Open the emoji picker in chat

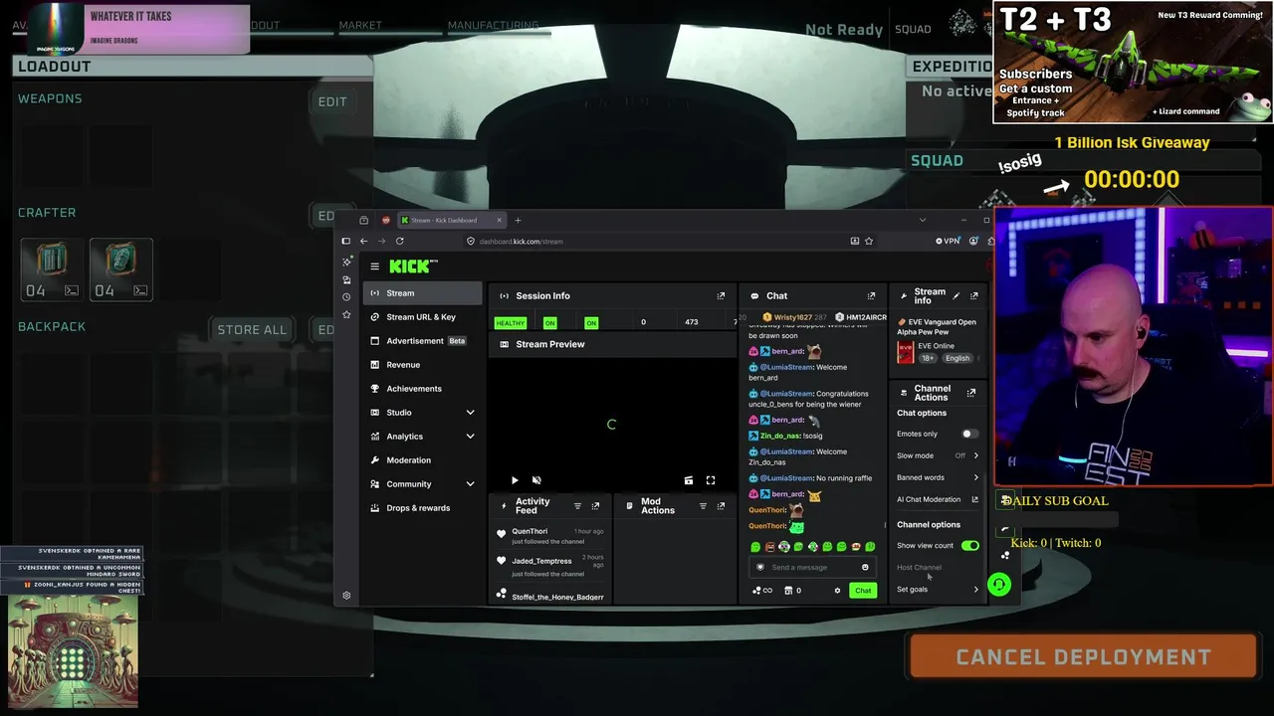click(865, 567)
